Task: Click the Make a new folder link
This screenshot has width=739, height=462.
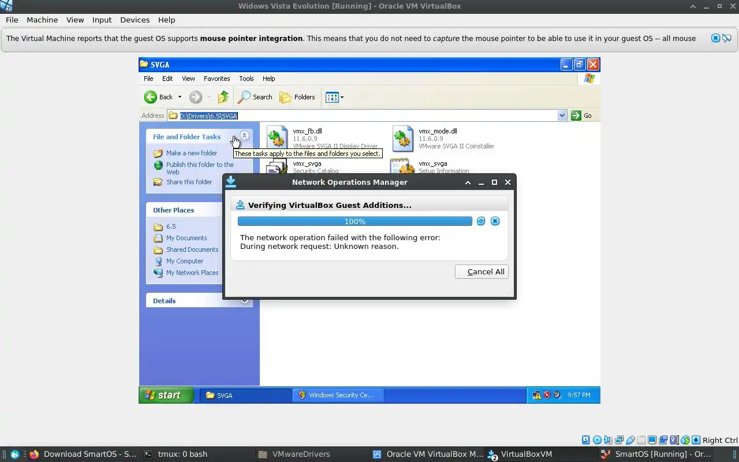Action: click(192, 153)
